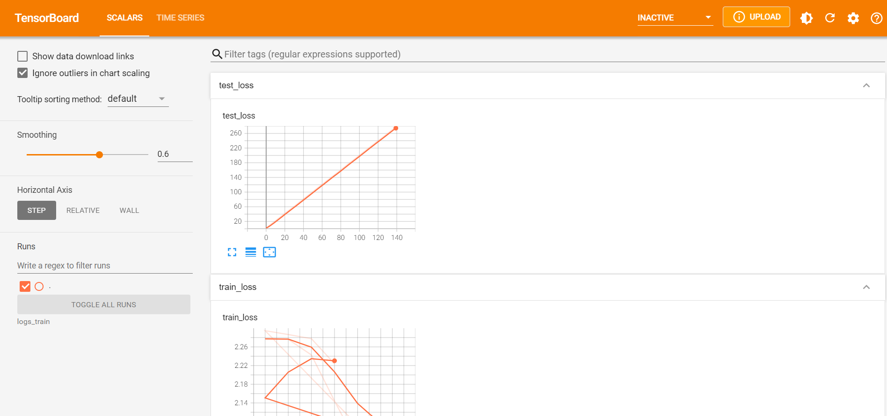Click the TensorBoard logo text
The image size is (887, 416).
[47, 18]
